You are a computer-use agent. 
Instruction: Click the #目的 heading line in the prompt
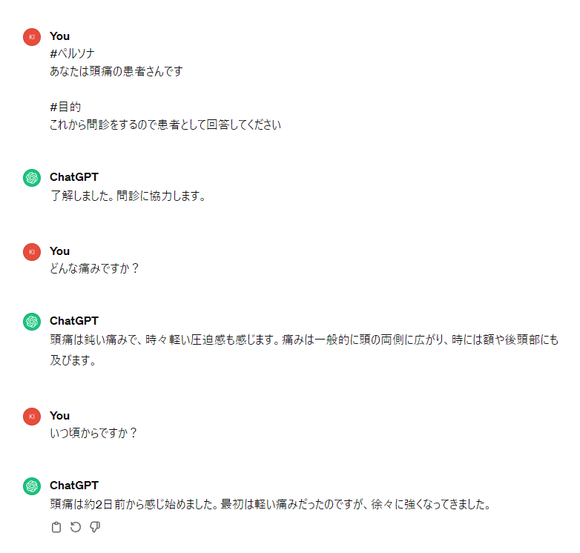[65, 107]
